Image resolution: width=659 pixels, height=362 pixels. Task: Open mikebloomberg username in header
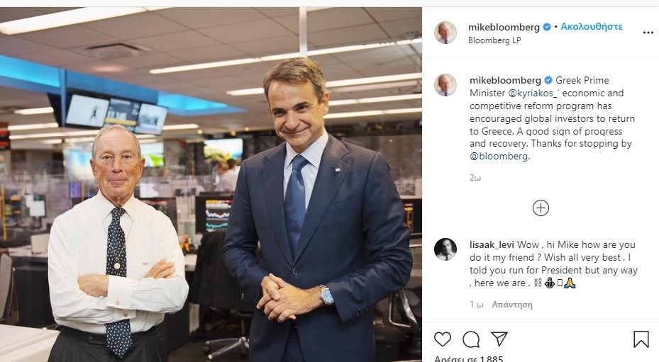504,27
